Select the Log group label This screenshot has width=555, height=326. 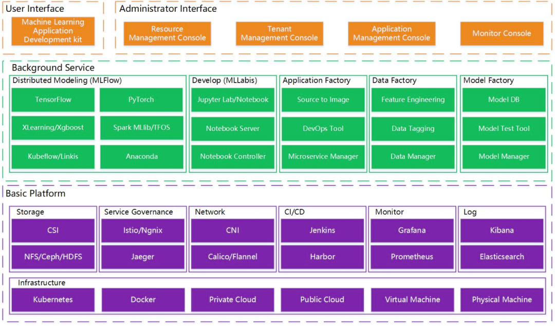click(x=470, y=212)
